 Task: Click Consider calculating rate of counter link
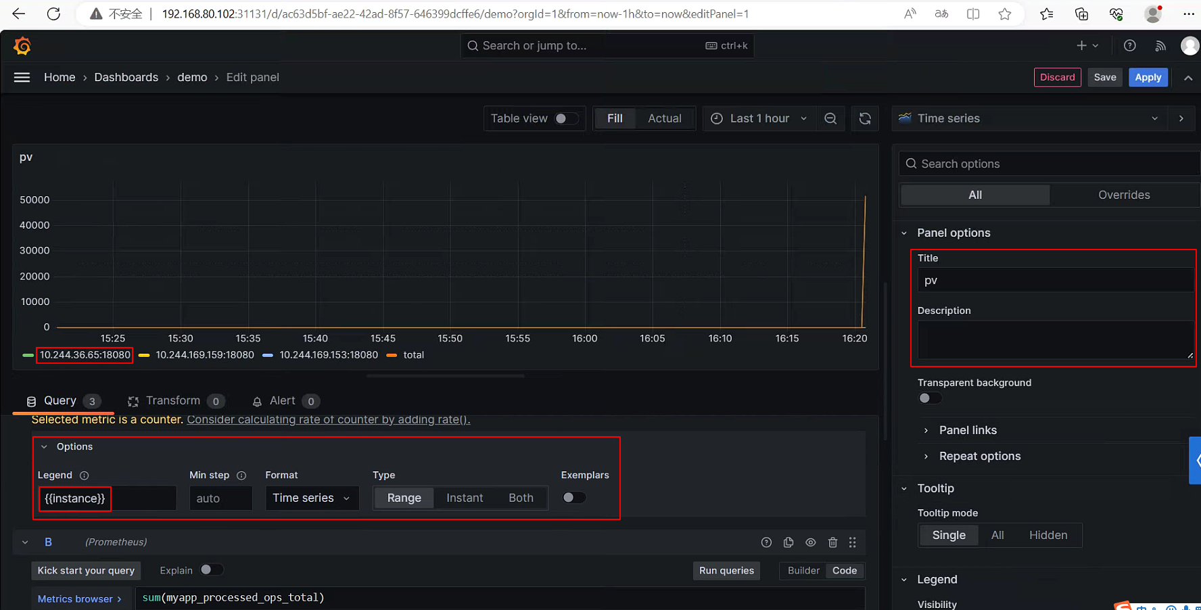point(328,419)
